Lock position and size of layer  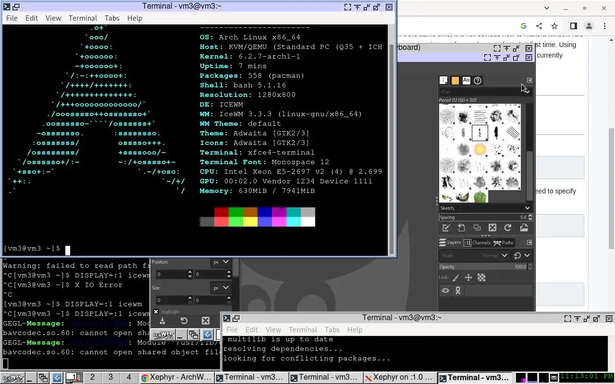468,277
